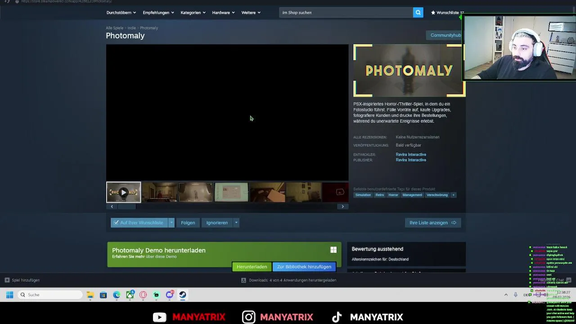Viewport: 576px width, 324px height.
Task: Select the third screenshot thumbnail
Action: pos(195,192)
